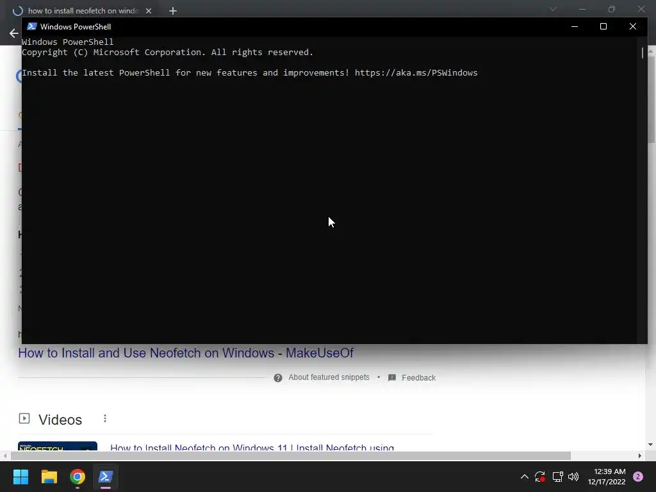
Task: Click the Feedback link
Action: [419, 378]
